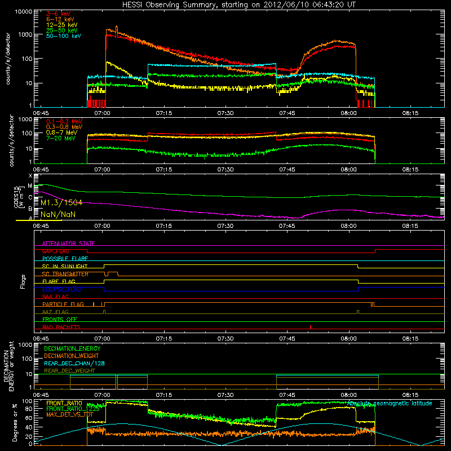
Task: Select the 50-100 keV legend label
Action: click(64, 36)
